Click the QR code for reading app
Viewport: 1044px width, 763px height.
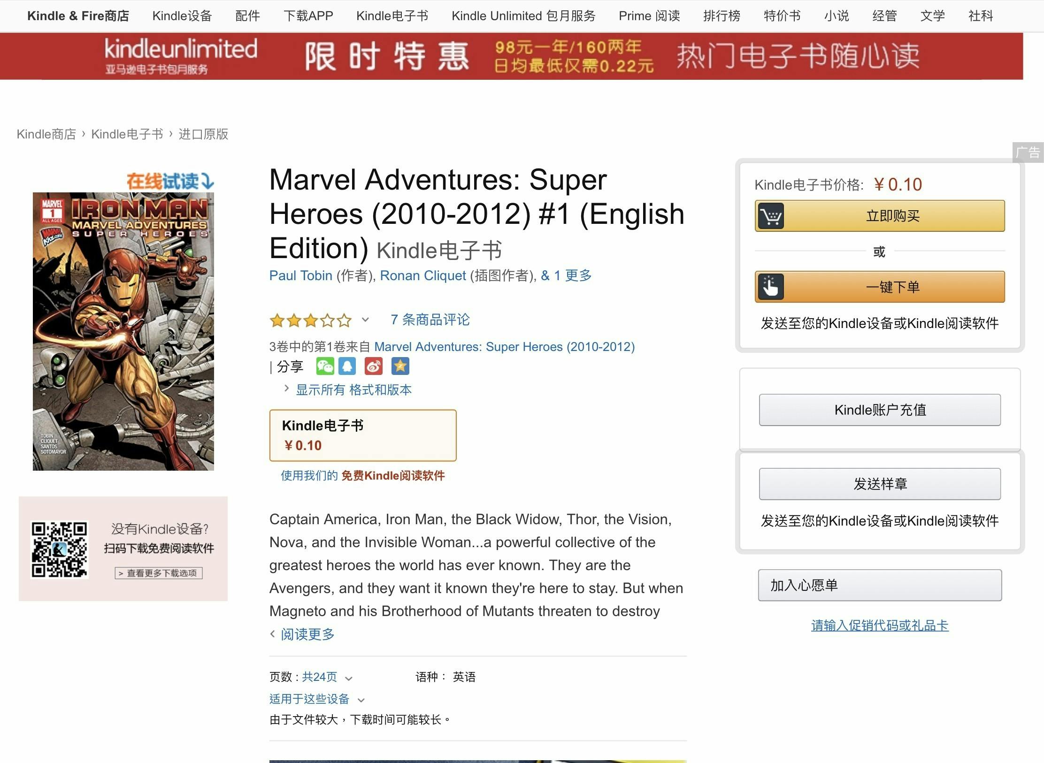[59, 549]
